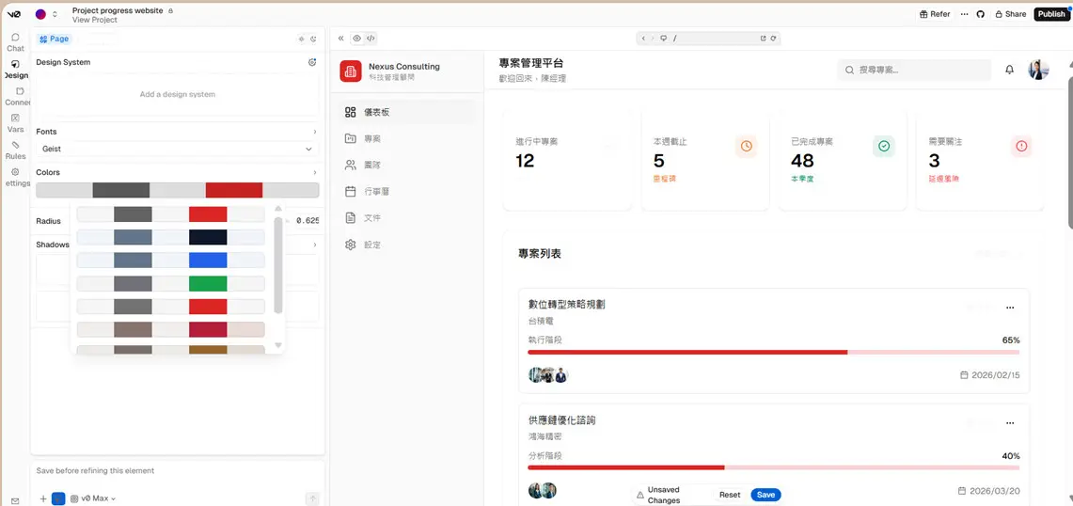
Task: Open 團隊 in the sidebar
Action: 406,165
